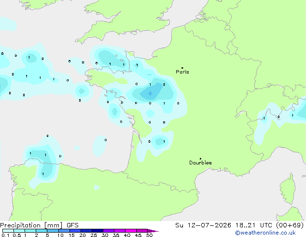The image size is (306, 237).
Task: Click the GFS model name
Action: (x=72, y=225)
